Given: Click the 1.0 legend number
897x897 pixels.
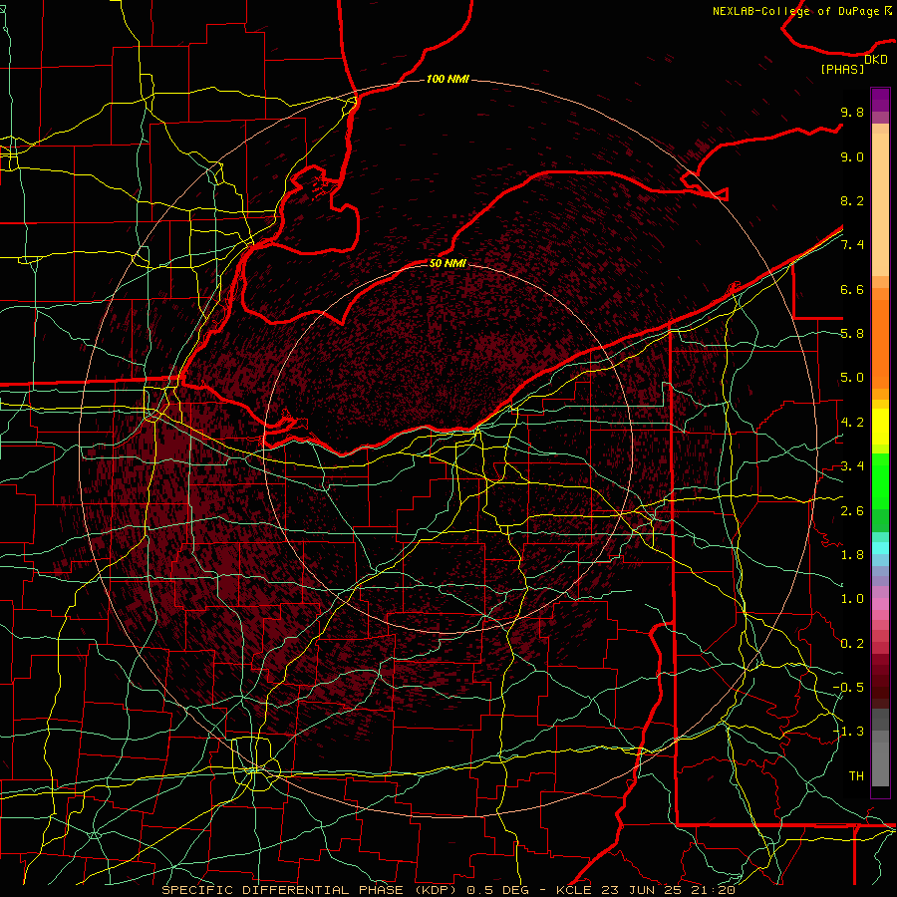Looking at the screenshot, I should [x=852, y=599].
